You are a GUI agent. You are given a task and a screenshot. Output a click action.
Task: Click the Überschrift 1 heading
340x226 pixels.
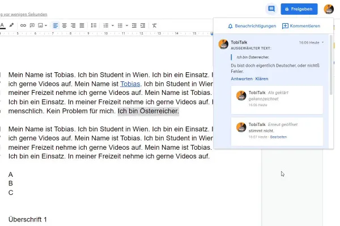click(x=28, y=219)
